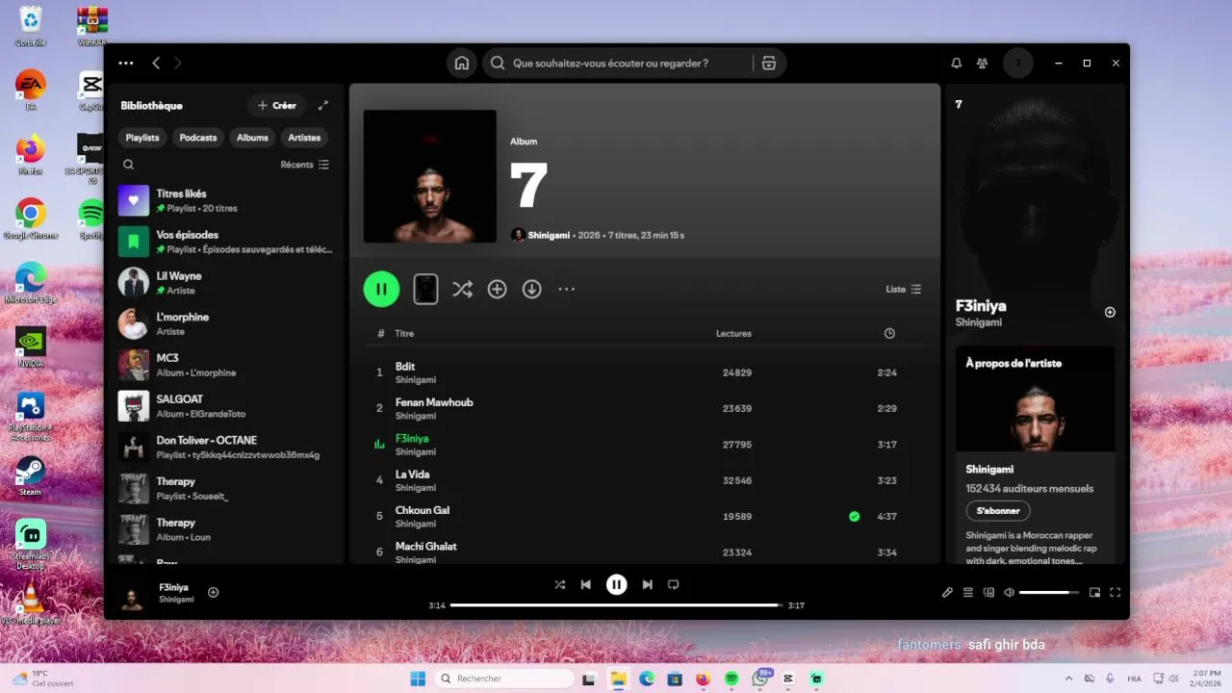Filter library by Albums
Viewport: 1232px width, 693px height.
(x=252, y=138)
